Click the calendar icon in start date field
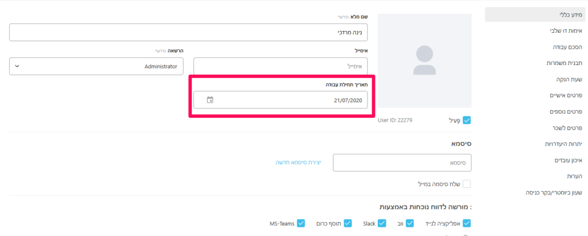 tap(210, 100)
